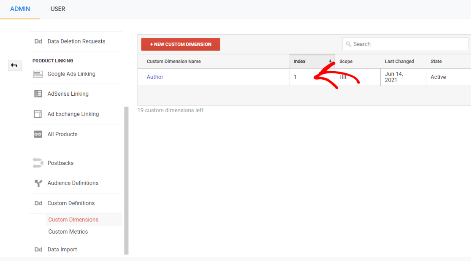Click the back arrow button in sidebar
The height and width of the screenshot is (261, 471).
[x=14, y=65]
